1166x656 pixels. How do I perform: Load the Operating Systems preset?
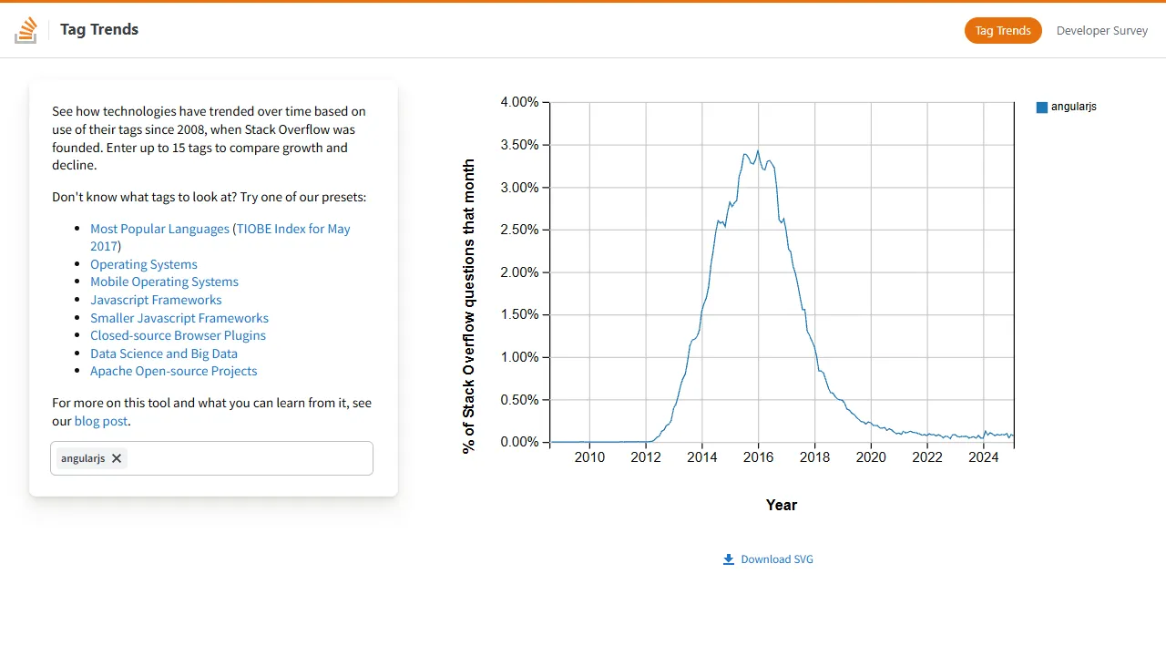click(144, 264)
